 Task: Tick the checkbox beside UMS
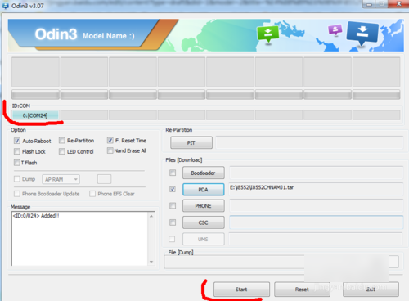[x=172, y=239]
